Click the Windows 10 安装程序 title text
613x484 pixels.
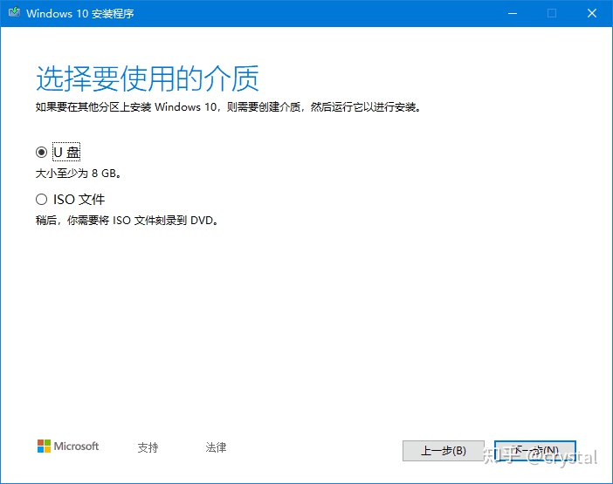click(80, 14)
